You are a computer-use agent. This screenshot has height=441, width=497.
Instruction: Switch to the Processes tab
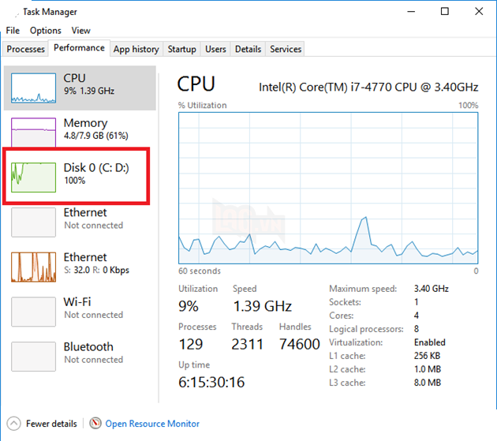tap(26, 49)
